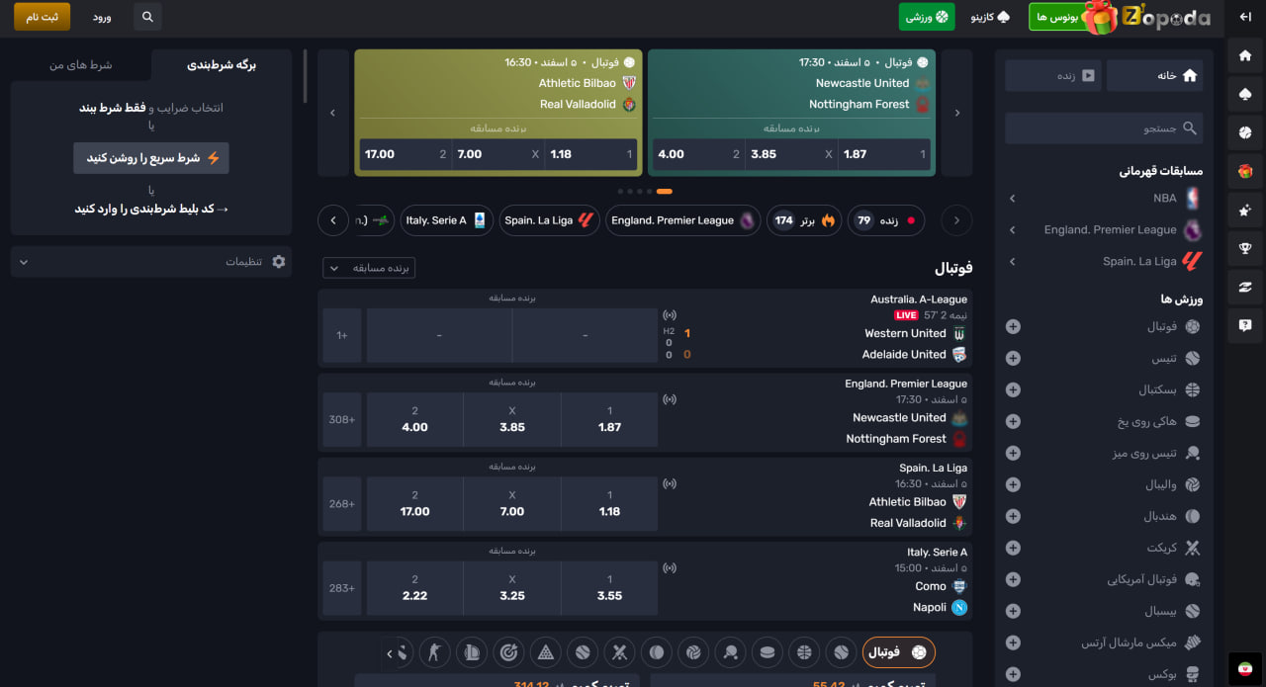Choose the ice hockey puck sport icon
Image resolution: width=1266 pixels, height=687 pixels.
767,652
